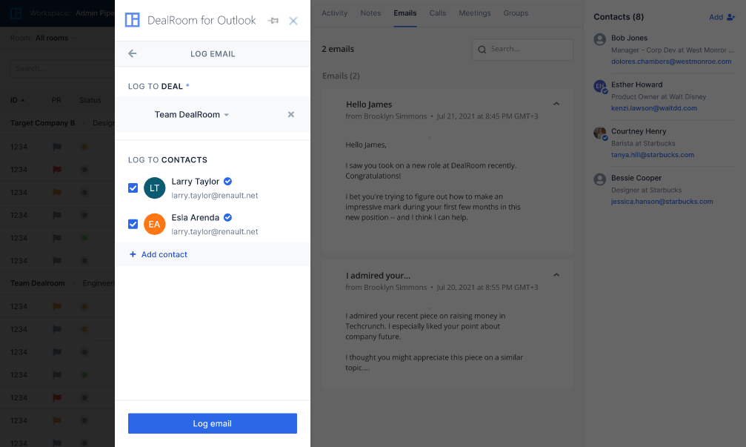Open the Groups tab
This screenshot has width=746, height=447.
515,13
